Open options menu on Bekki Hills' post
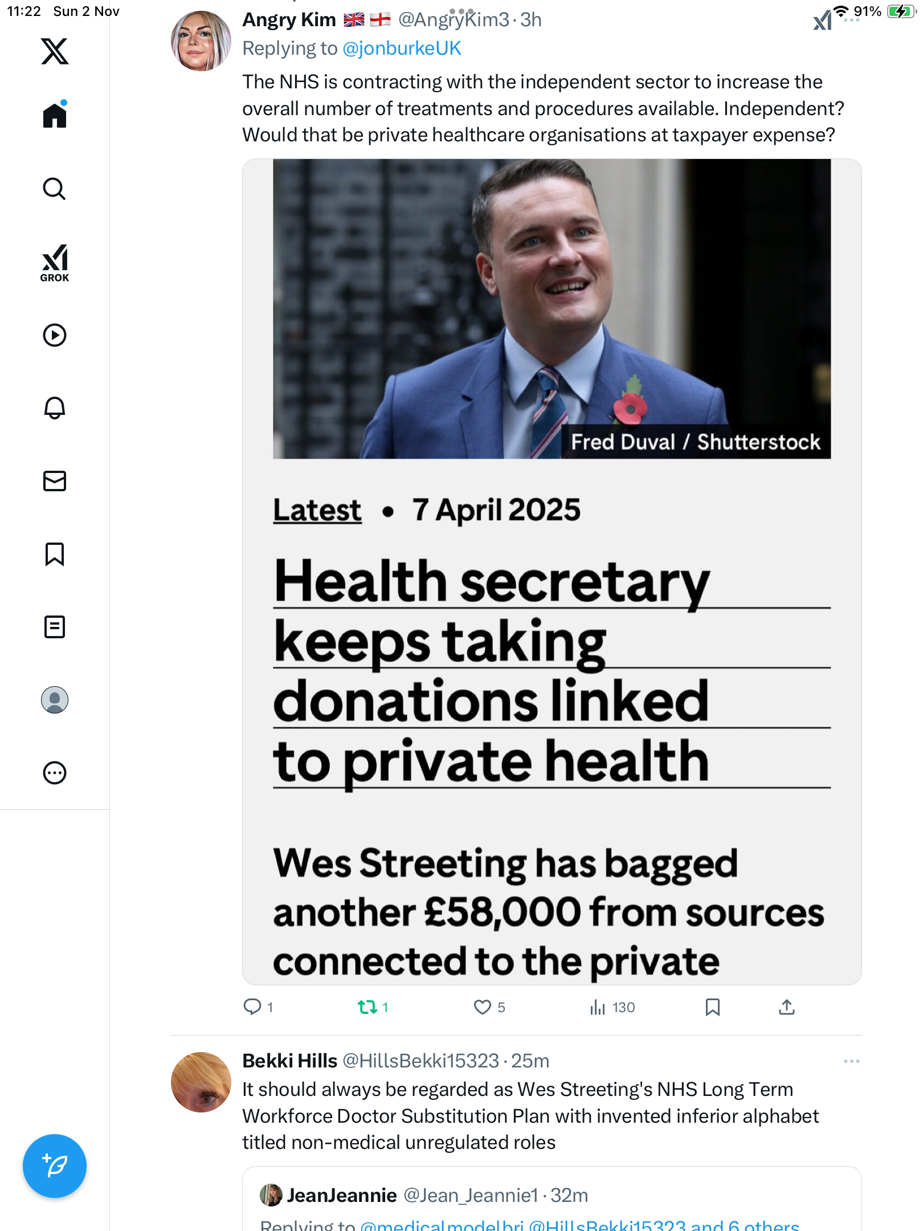The image size is (923, 1231). 851,1061
